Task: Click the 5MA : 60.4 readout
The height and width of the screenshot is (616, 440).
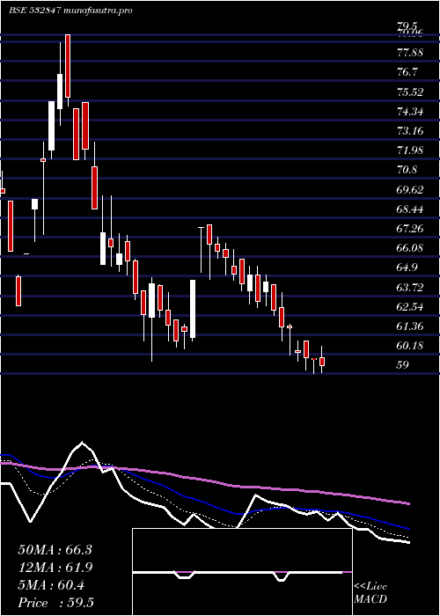Action: 51,585
